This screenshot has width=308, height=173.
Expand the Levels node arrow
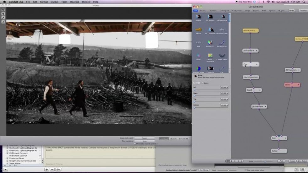298,85
